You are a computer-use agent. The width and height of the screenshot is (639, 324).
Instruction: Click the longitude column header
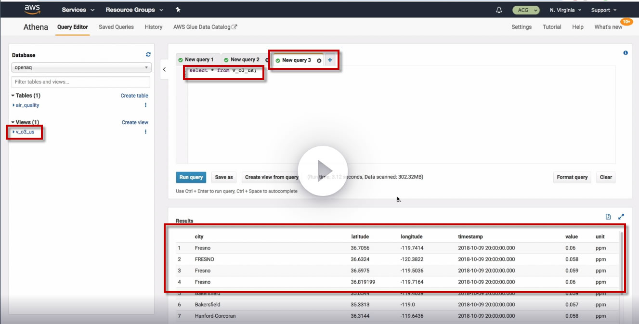[412, 237]
